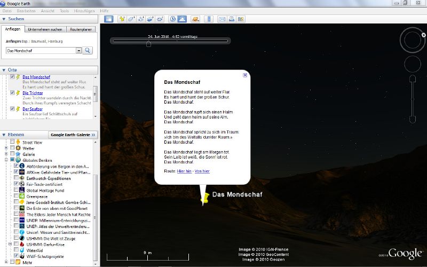Add an image overlay from toolbar
This screenshot has height=267, width=427.
pyautogui.click(x=151, y=19)
